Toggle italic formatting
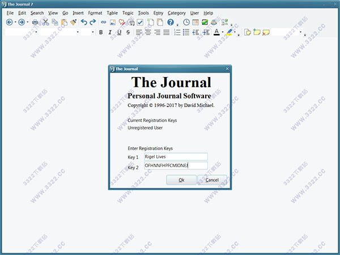 110,32
